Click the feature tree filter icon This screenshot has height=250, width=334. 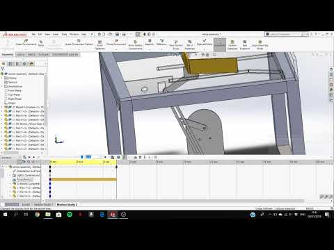coord(3,69)
